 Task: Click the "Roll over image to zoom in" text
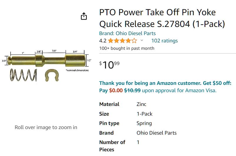[x=46, y=127]
